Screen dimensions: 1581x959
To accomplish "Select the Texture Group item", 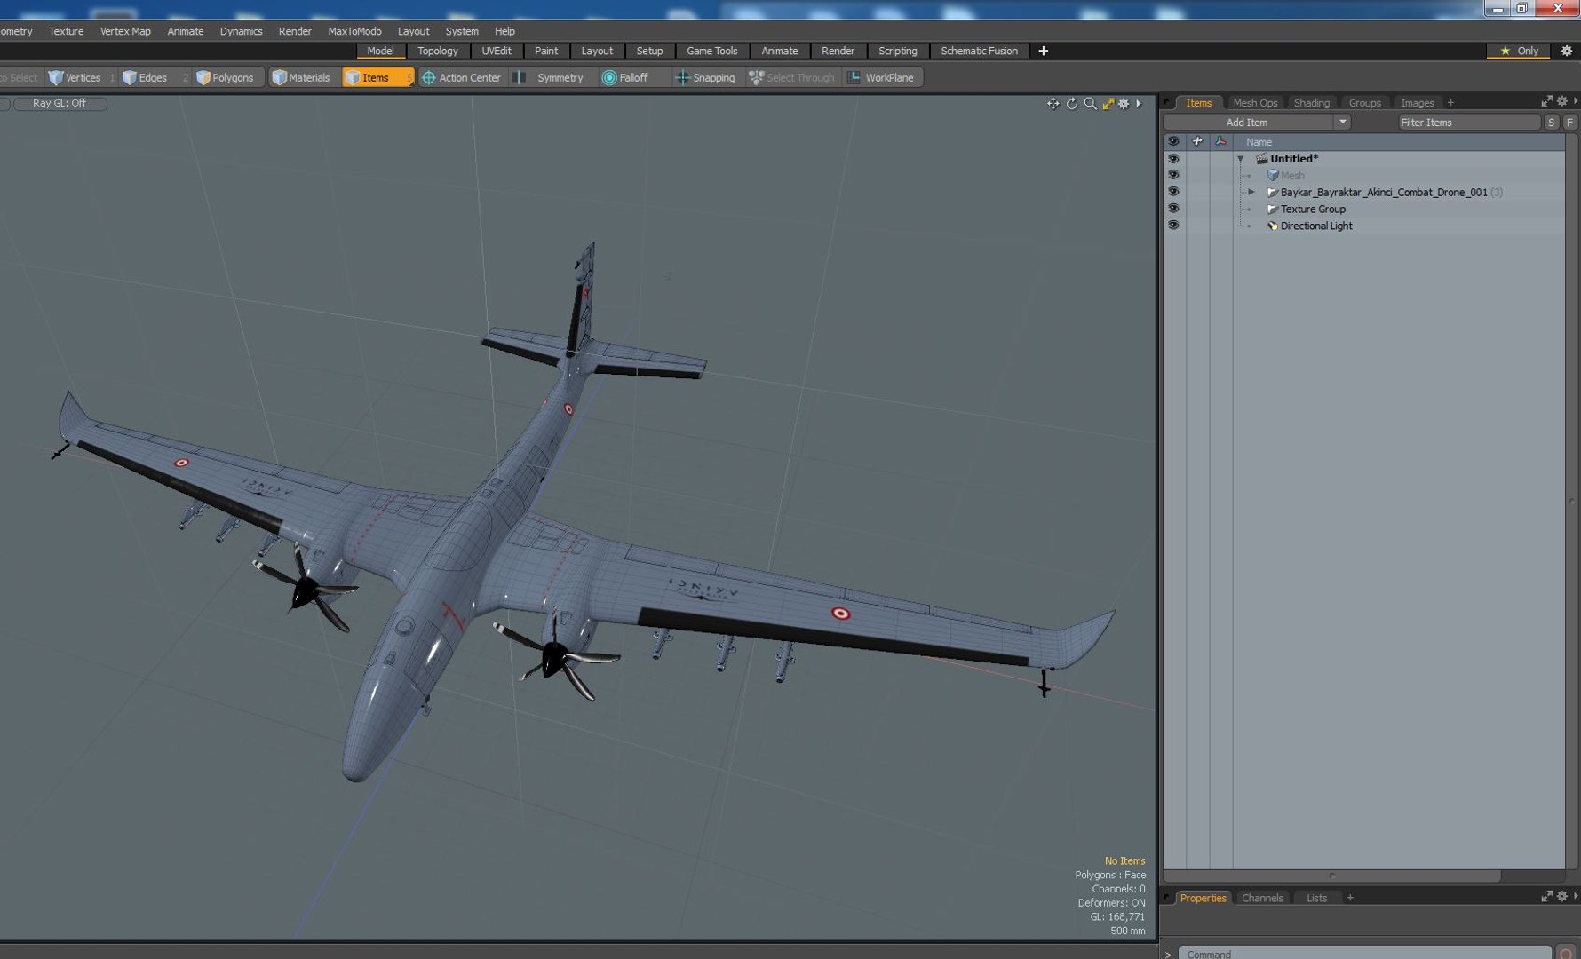I will pyautogui.click(x=1313, y=209).
